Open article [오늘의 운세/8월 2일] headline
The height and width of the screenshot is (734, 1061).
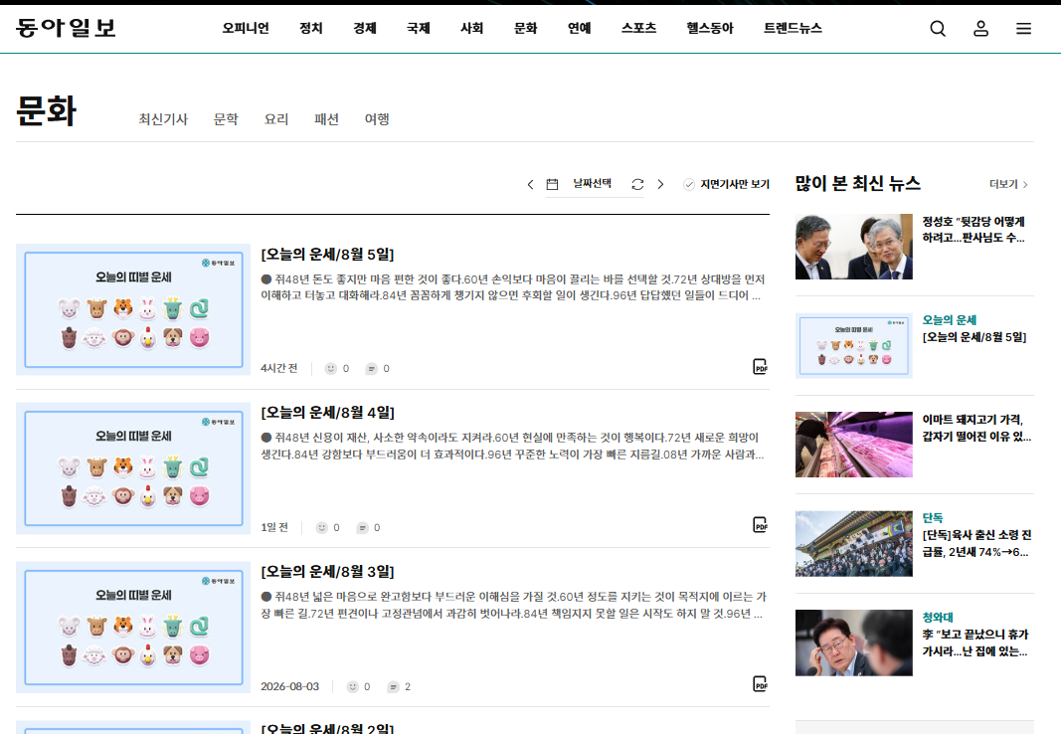click(x=327, y=729)
